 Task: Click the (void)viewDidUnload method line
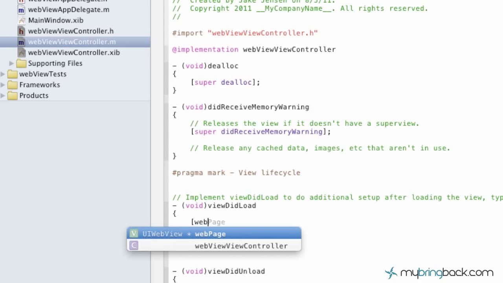pyautogui.click(x=218, y=271)
